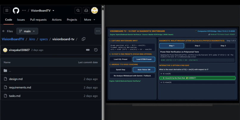Open the Pull requests tab
Viewport: 240px width, 120px height.
(38, 20)
